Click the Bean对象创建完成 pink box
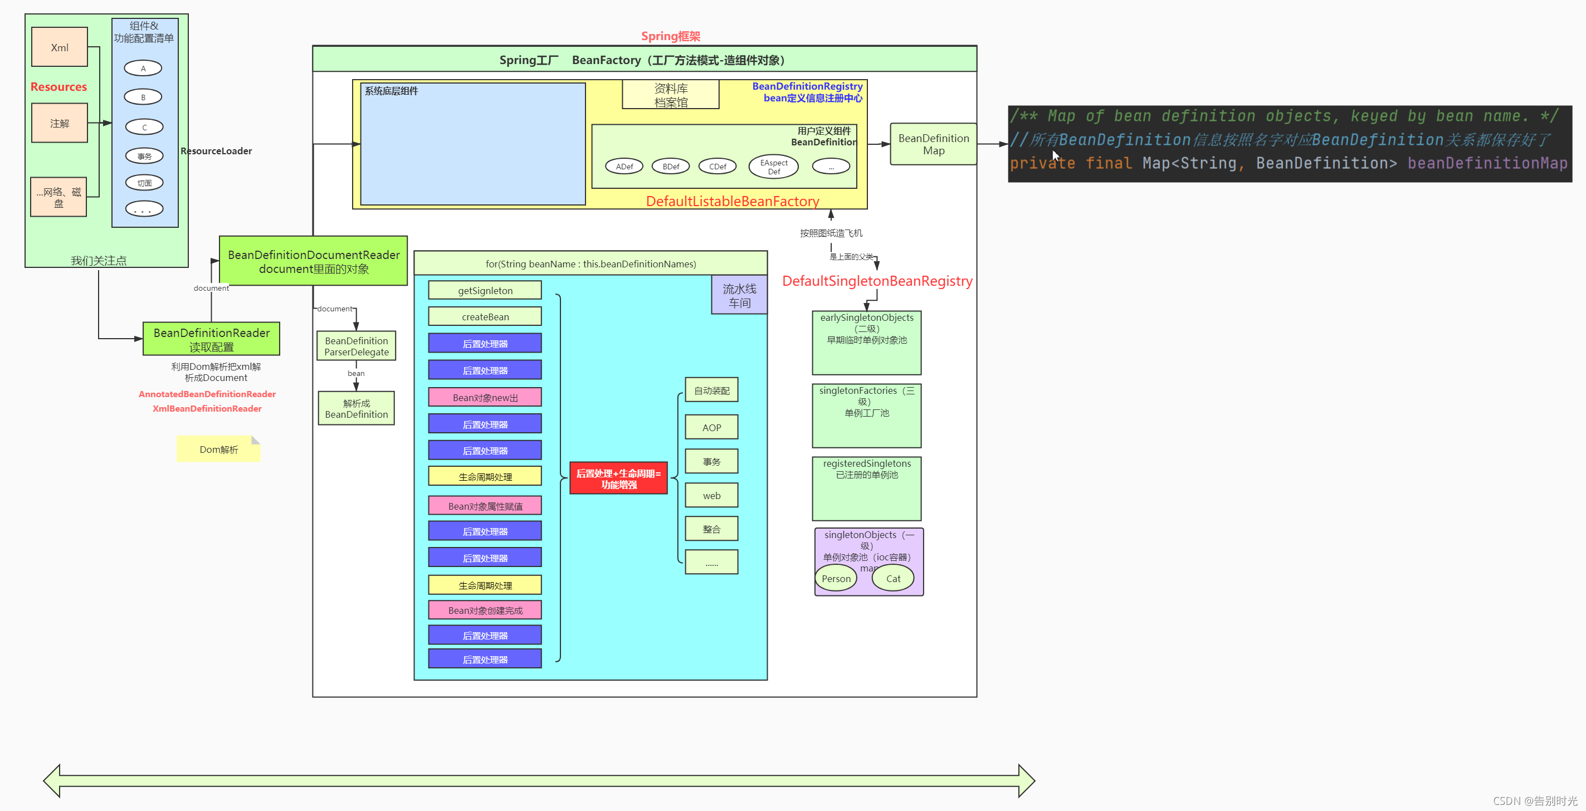This screenshot has width=1586, height=811. pyautogui.click(x=485, y=610)
